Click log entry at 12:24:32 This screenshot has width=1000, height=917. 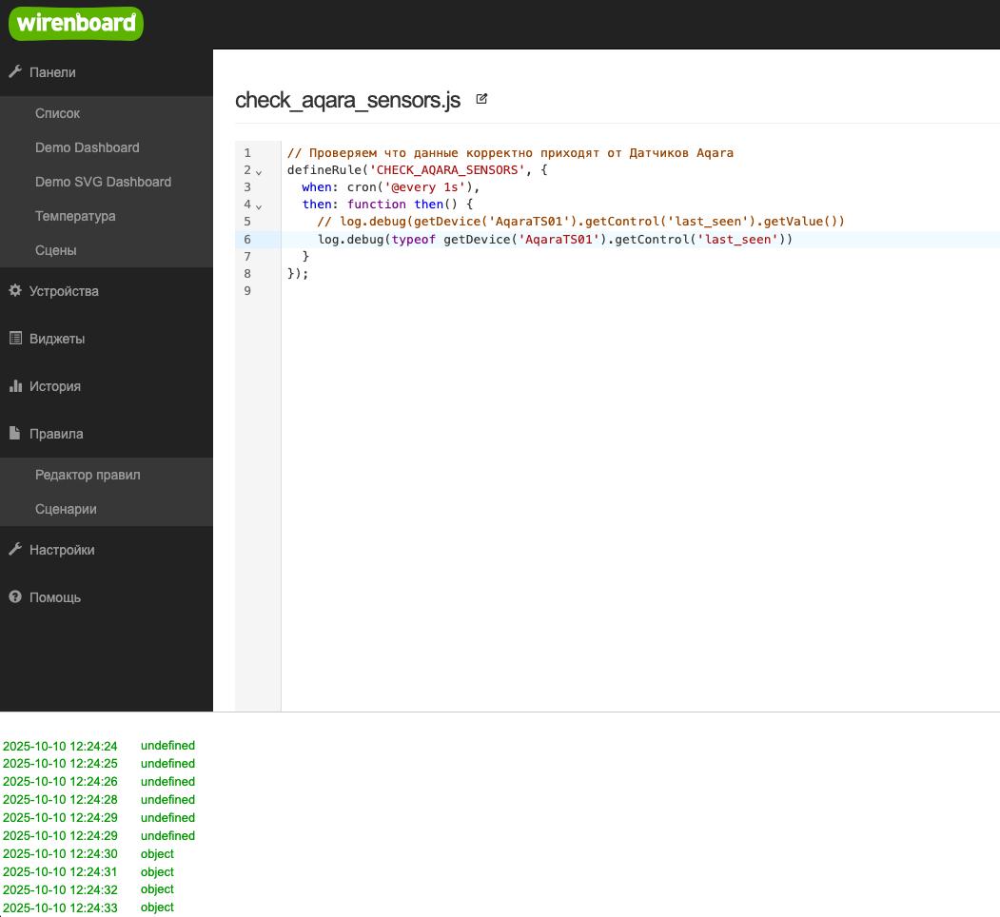click(88, 889)
